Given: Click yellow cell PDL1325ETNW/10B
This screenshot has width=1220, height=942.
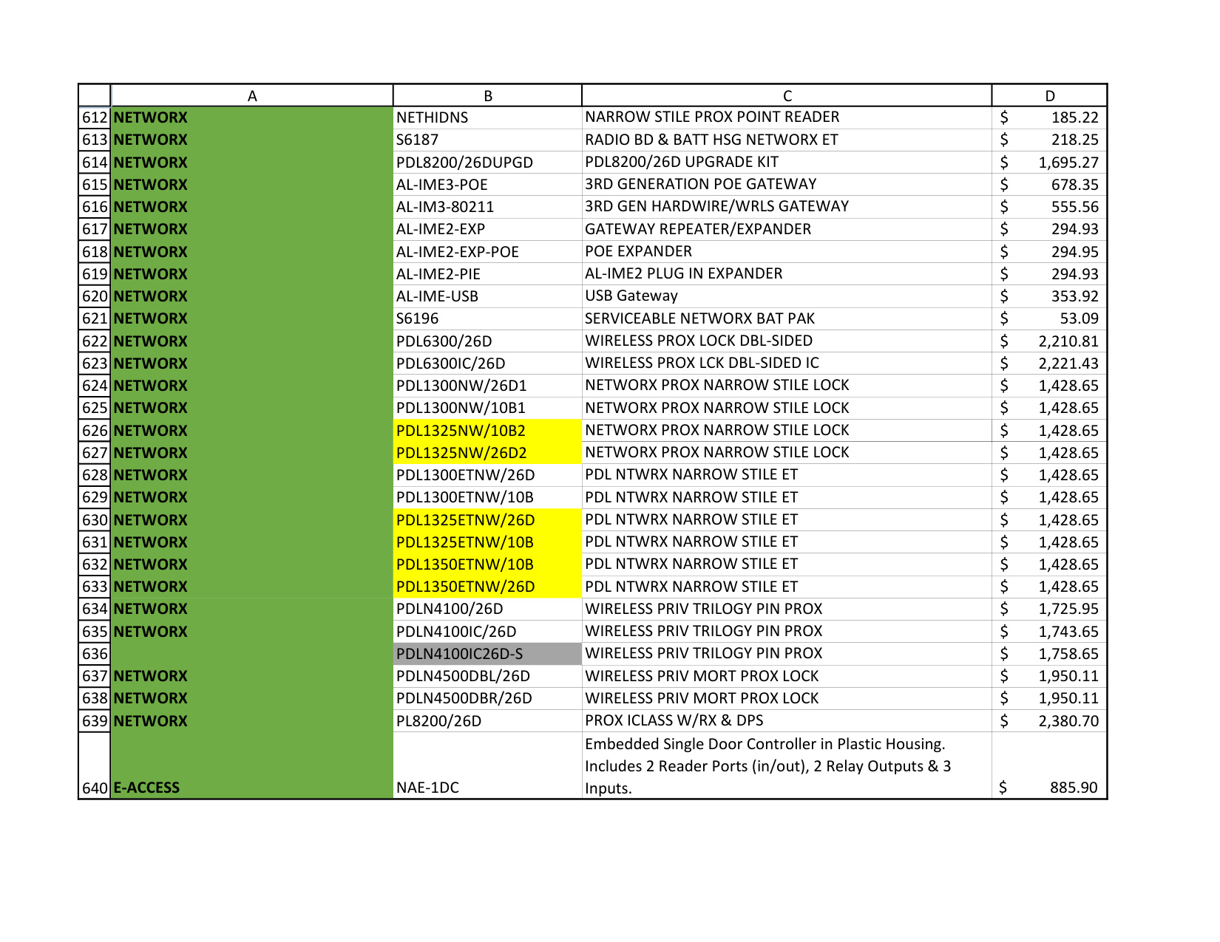Looking at the screenshot, I should pos(488,542).
